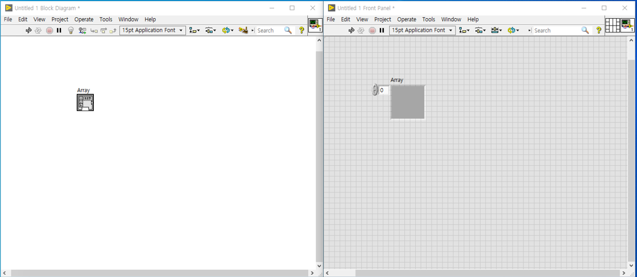This screenshot has height=277, width=637.
Task: Focus Front Panel search field
Action: [556, 31]
